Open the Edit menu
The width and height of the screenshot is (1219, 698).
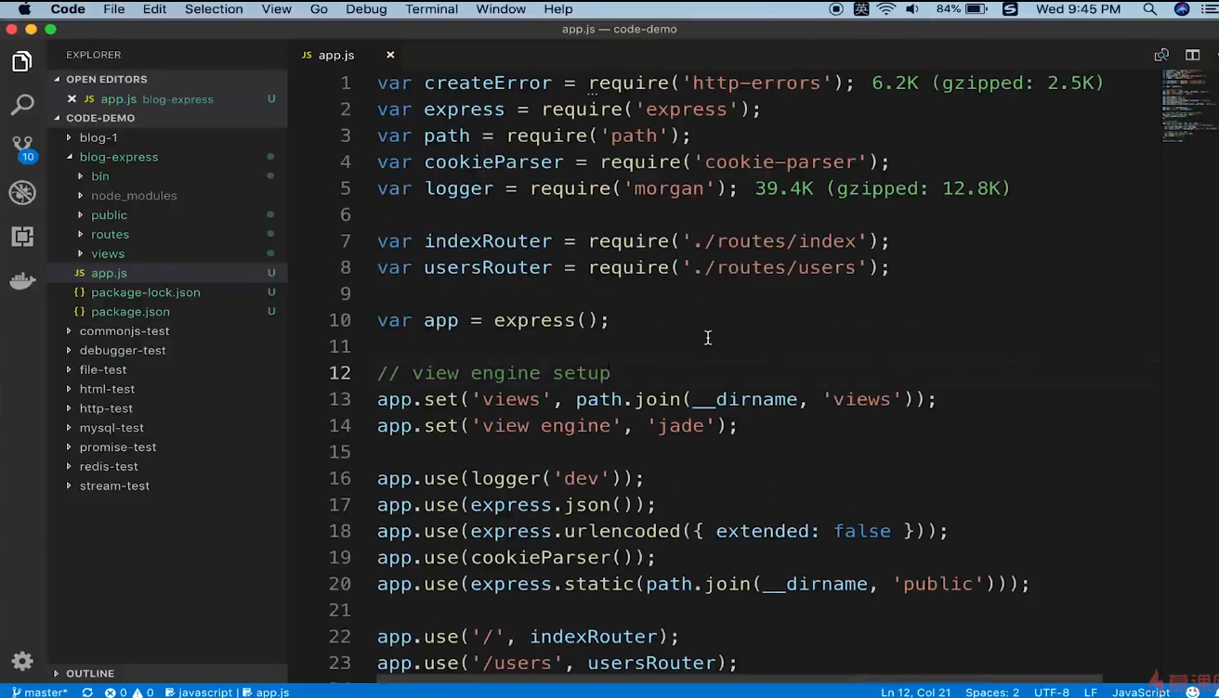click(x=154, y=9)
